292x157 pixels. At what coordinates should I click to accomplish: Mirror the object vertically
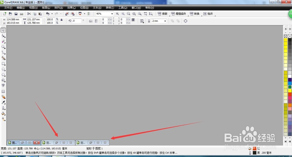tap(96, 21)
